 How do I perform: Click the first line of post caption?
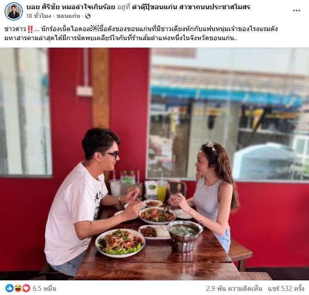(x=141, y=29)
